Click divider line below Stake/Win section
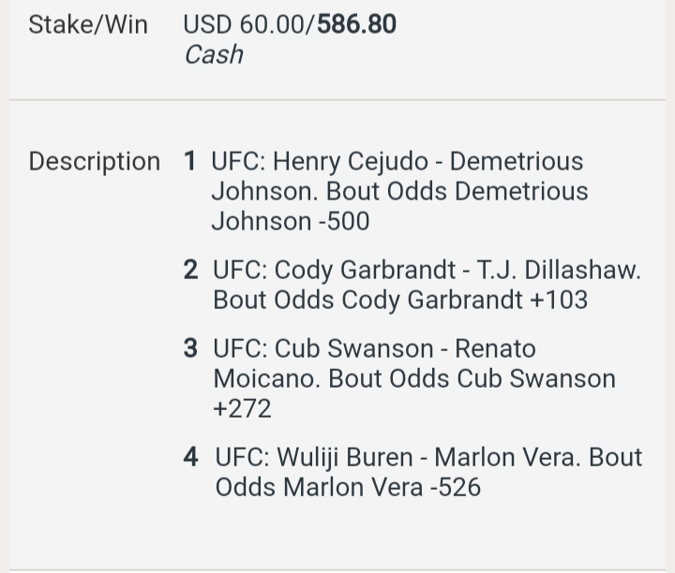This screenshot has height=573, width=675. [x=337, y=100]
